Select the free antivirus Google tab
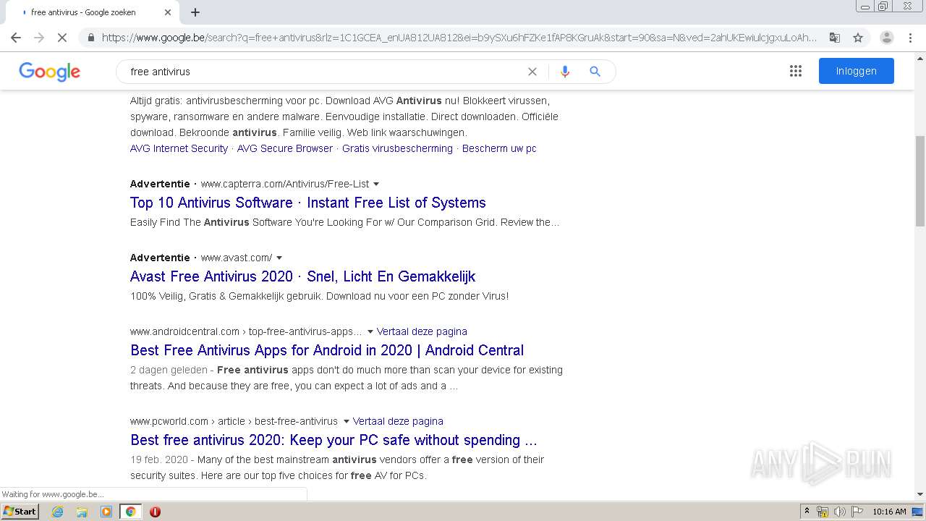Viewport: 926px width, 521px height. coord(90,12)
